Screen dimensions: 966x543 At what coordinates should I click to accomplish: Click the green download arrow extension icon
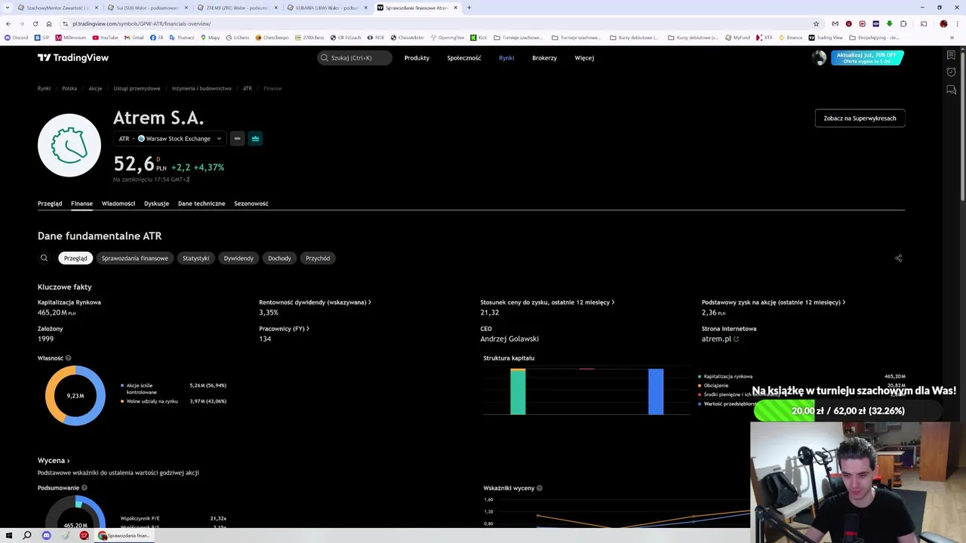pyautogui.click(x=889, y=23)
